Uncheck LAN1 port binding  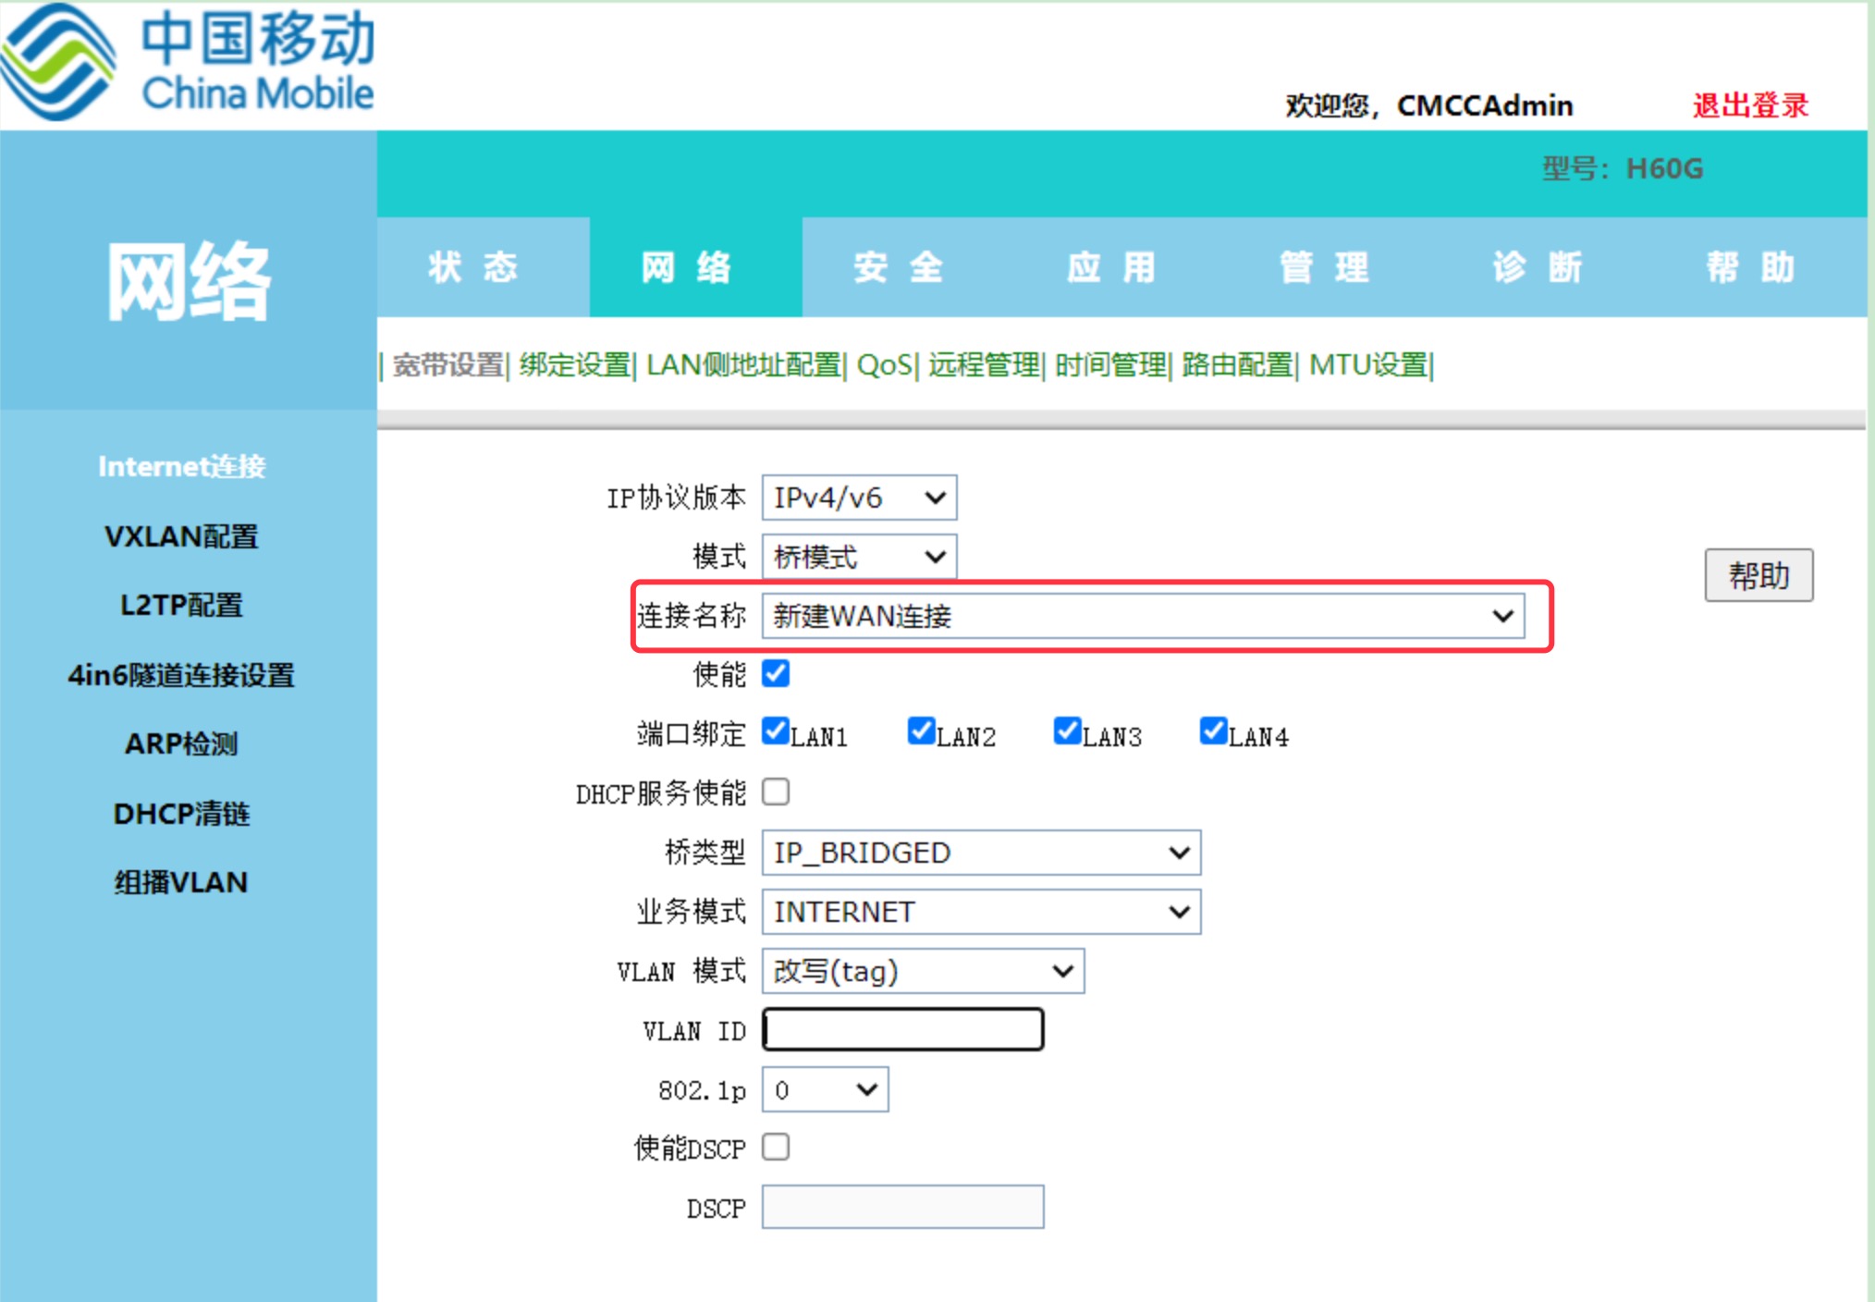click(x=776, y=731)
